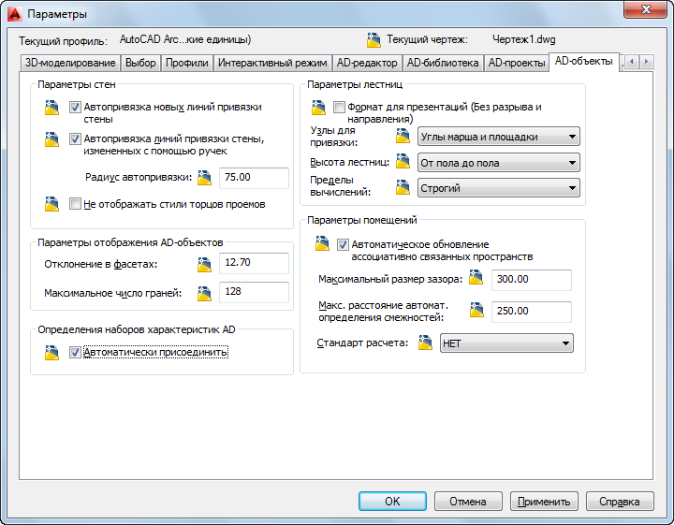
Task: Open Узлы для привязки dropdown
Action: (x=499, y=137)
